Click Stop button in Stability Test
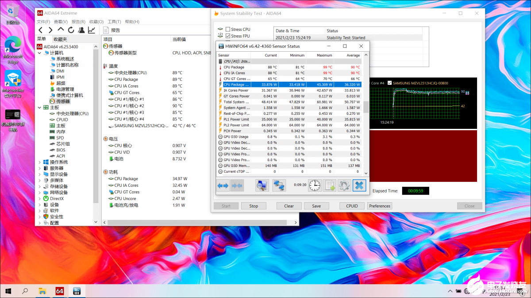Image resolution: width=531 pixels, height=298 pixels. tap(254, 206)
